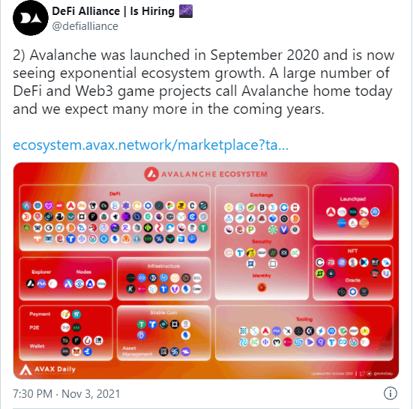Click the DeFi Alliance | Is Hiring name
This screenshot has height=409, width=413.
[x=113, y=11]
